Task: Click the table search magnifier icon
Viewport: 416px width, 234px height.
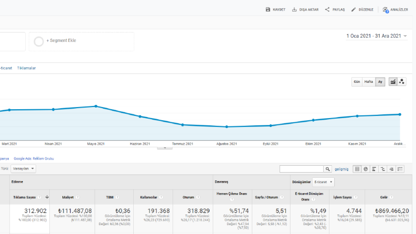Action: (328, 169)
